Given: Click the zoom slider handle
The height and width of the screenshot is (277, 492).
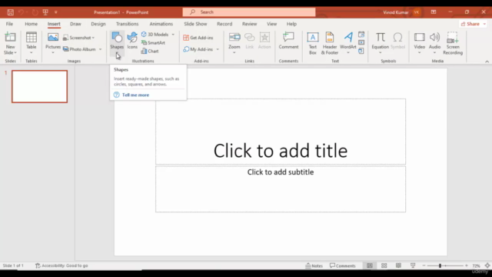Looking at the screenshot, I should (x=440, y=265).
